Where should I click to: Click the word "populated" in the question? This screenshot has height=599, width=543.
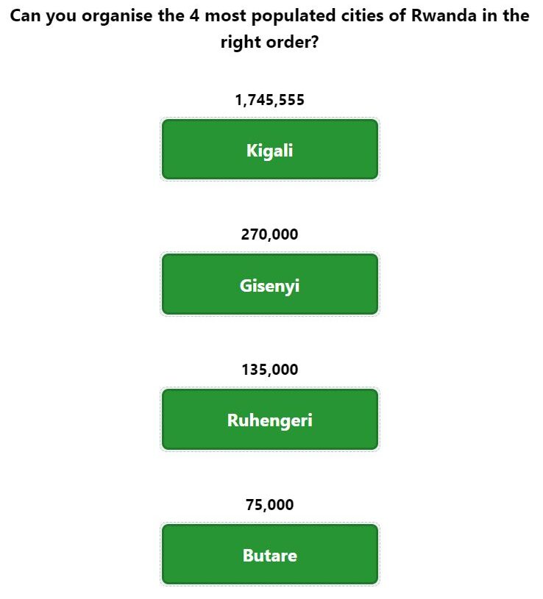click(294, 16)
